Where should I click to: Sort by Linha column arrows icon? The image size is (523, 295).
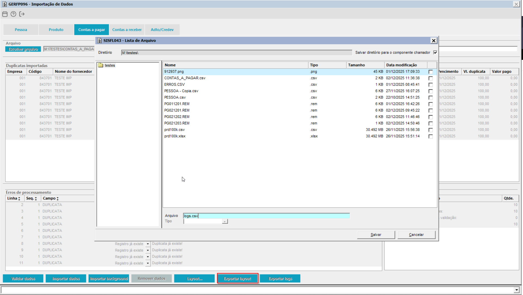pyautogui.click(x=19, y=198)
